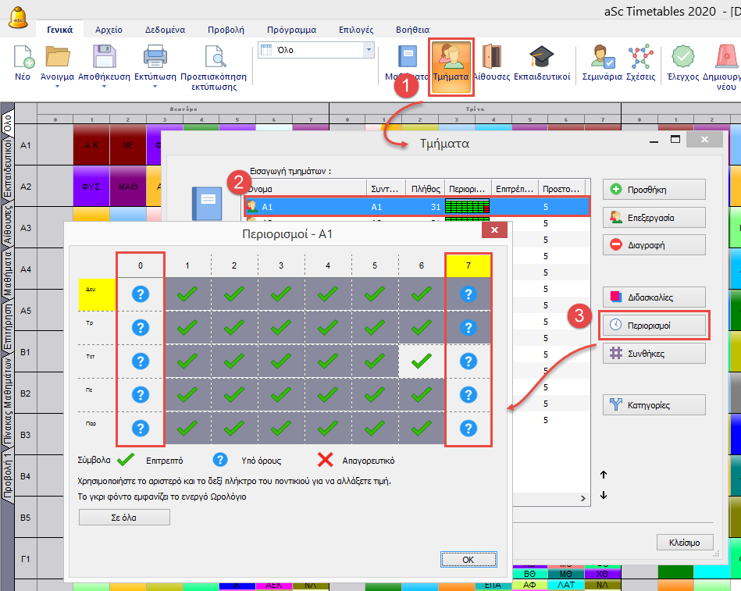Select the A1 row in class list
The image size is (741, 591).
[x=414, y=207]
